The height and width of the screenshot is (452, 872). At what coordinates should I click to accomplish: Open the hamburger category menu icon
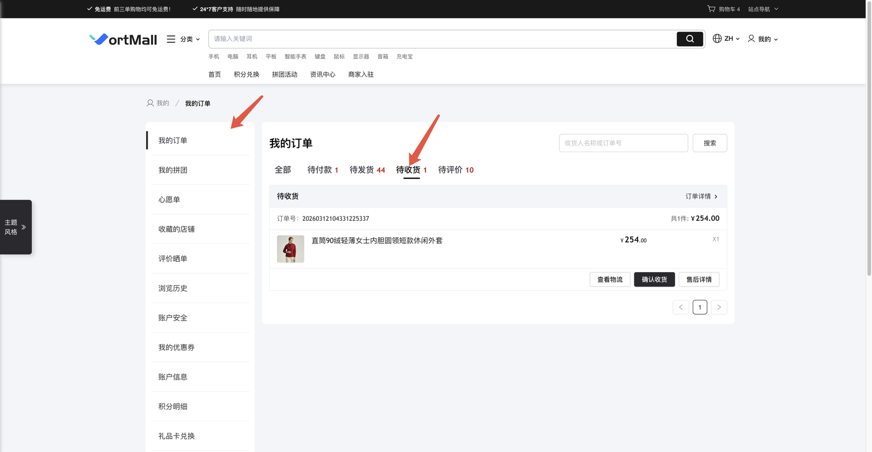[x=171, y=39]
